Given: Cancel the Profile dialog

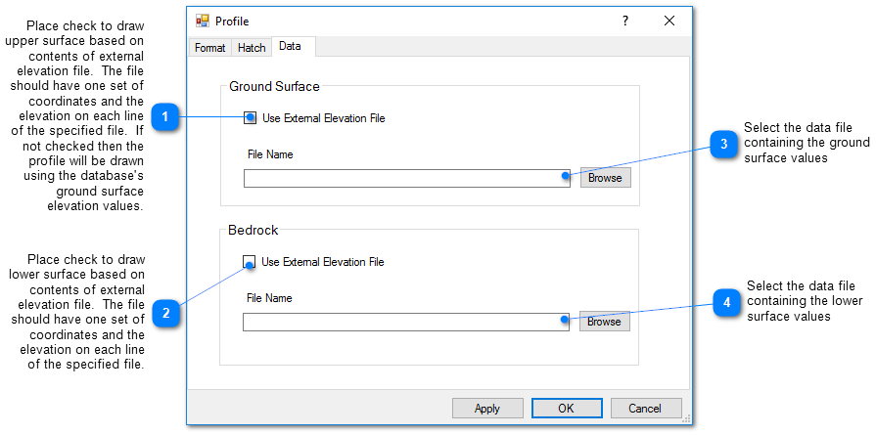Looking at the screenshot, I should (x=646, y=409).
